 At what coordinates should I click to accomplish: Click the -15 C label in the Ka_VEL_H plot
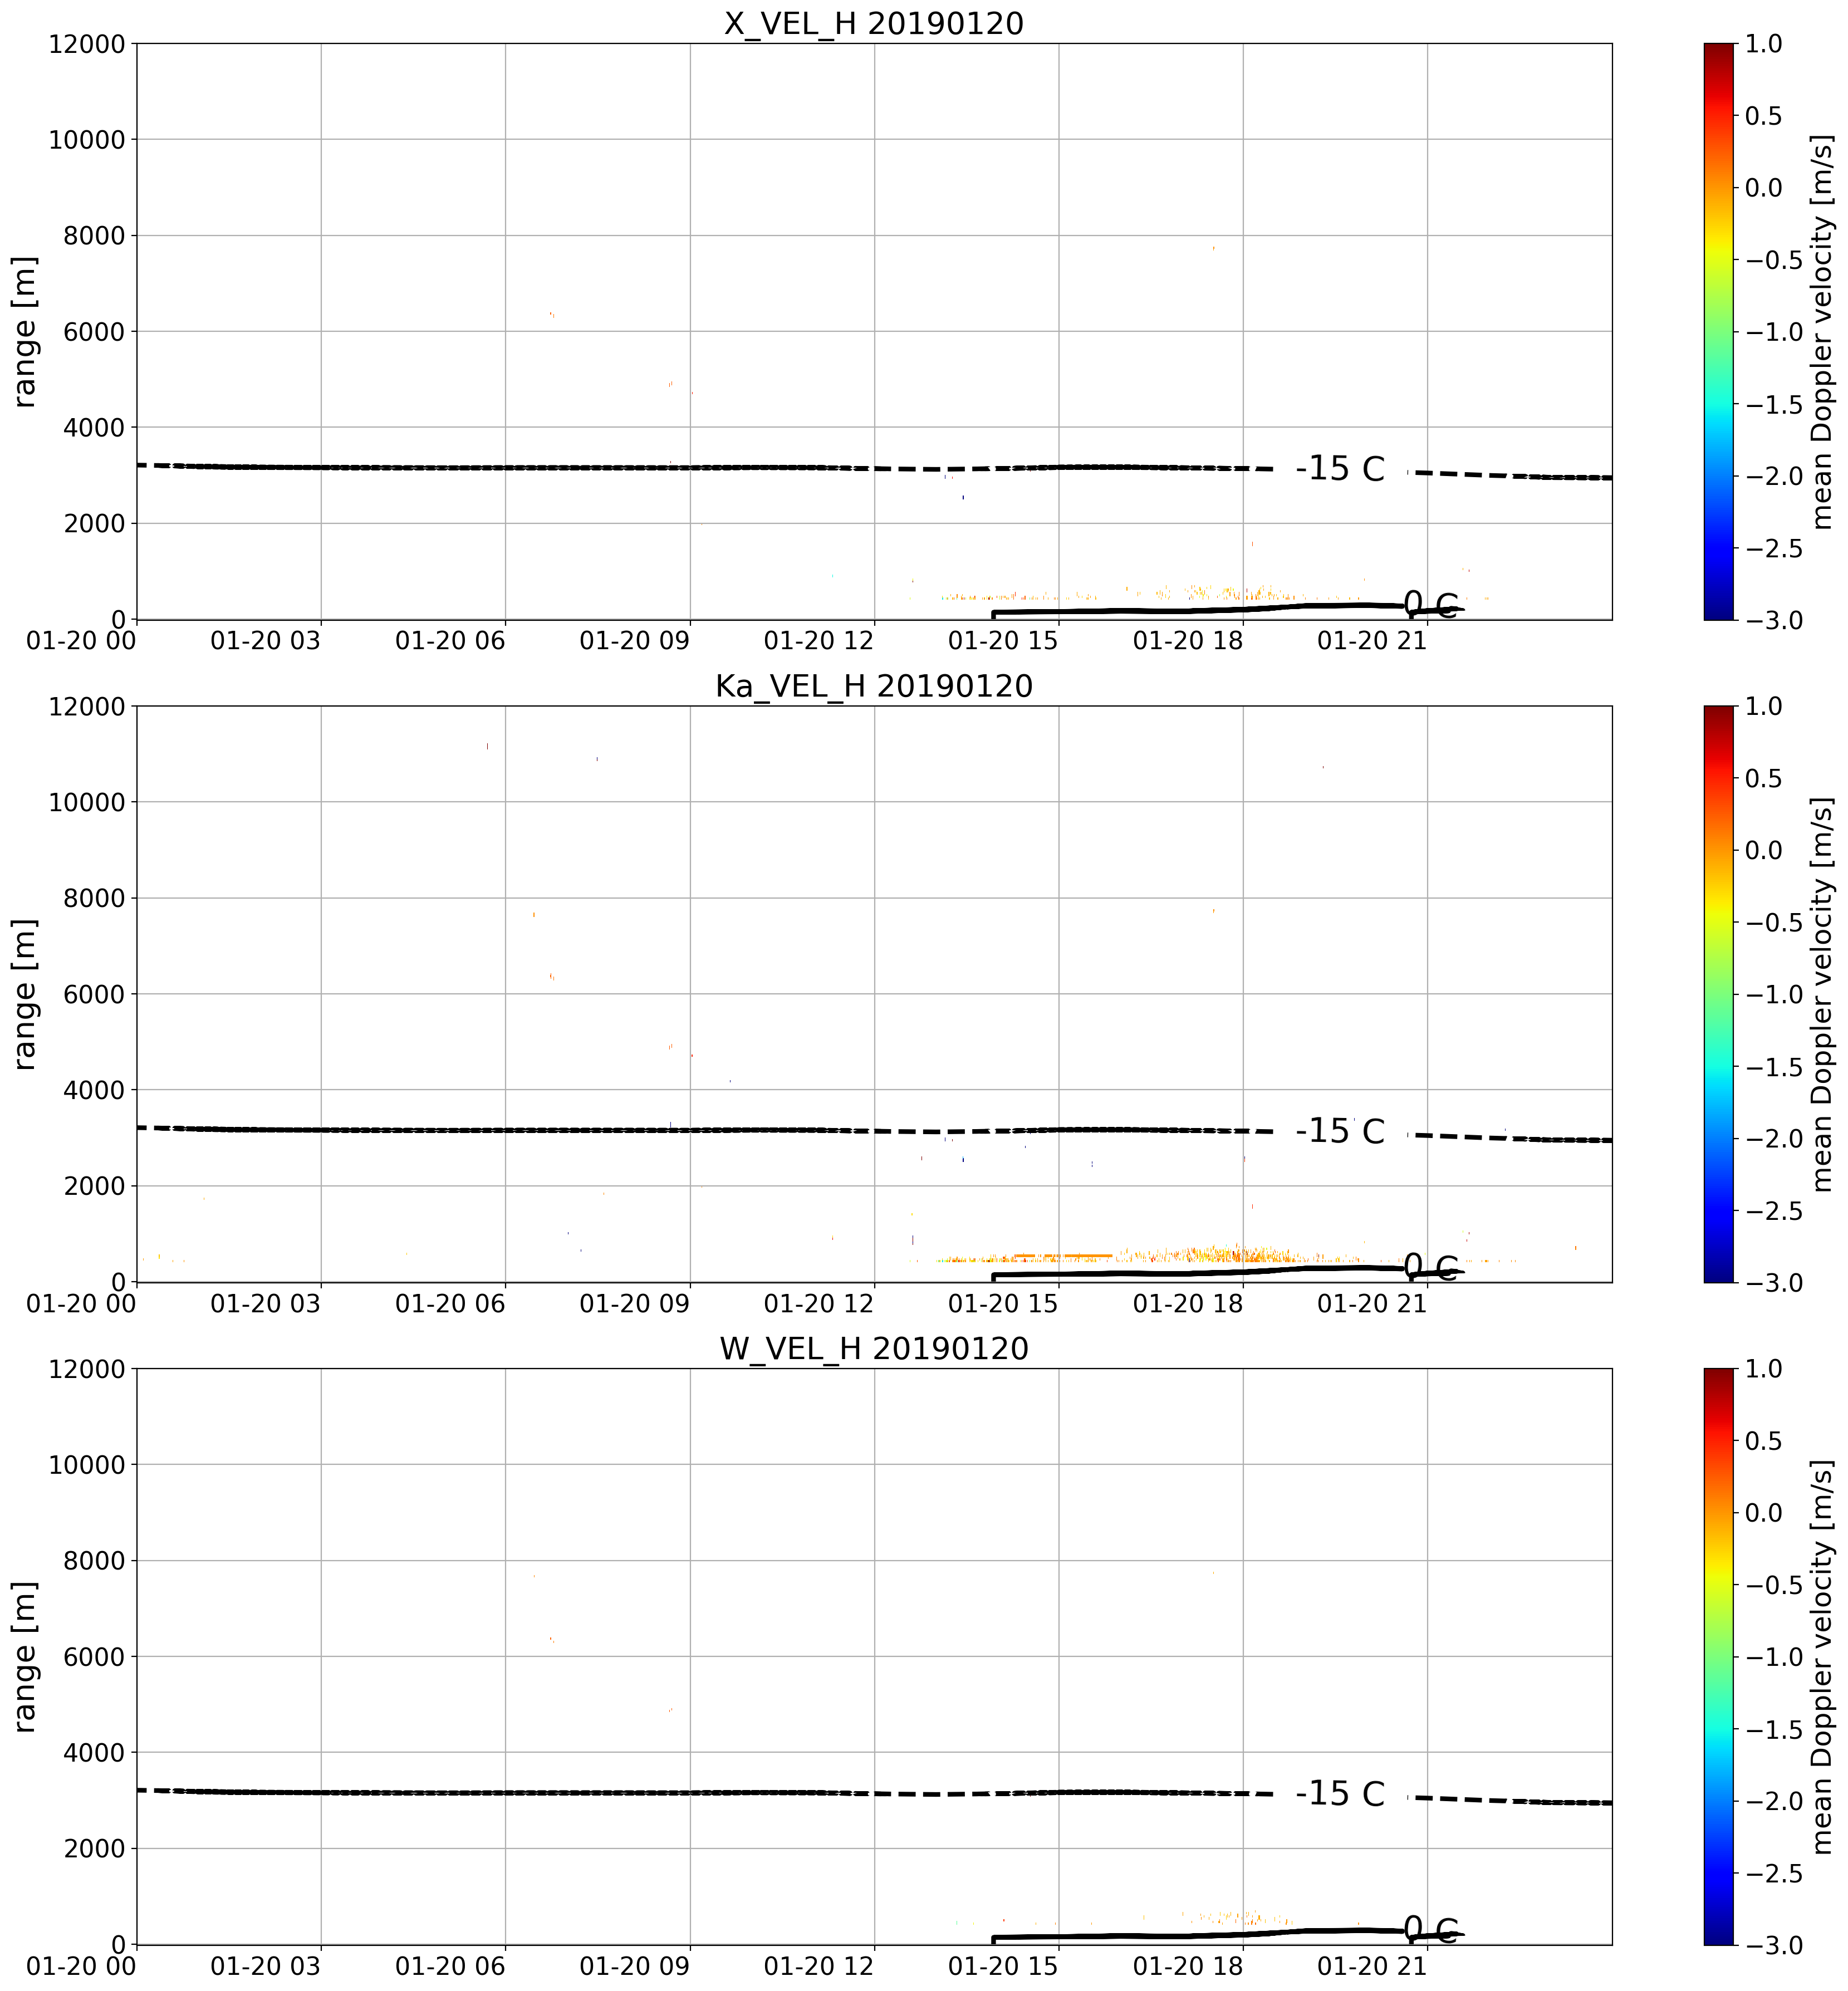[1340, 1131]
